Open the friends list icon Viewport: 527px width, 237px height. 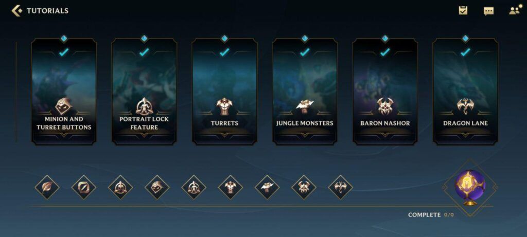514,11
